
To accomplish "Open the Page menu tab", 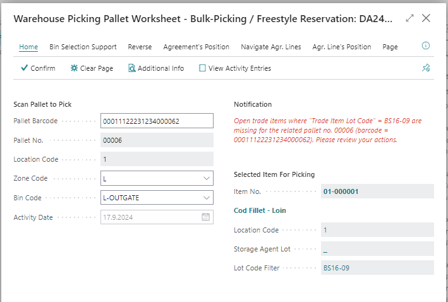I will [x=390, y=47].
